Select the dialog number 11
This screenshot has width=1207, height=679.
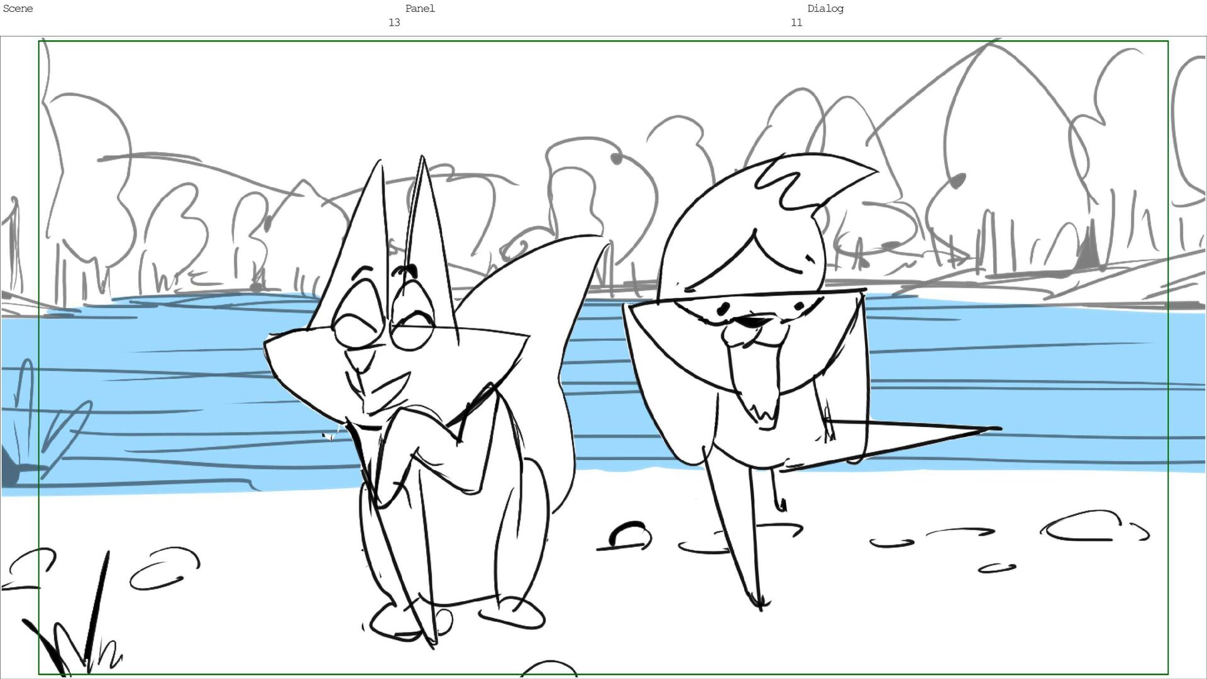point(796,23)
